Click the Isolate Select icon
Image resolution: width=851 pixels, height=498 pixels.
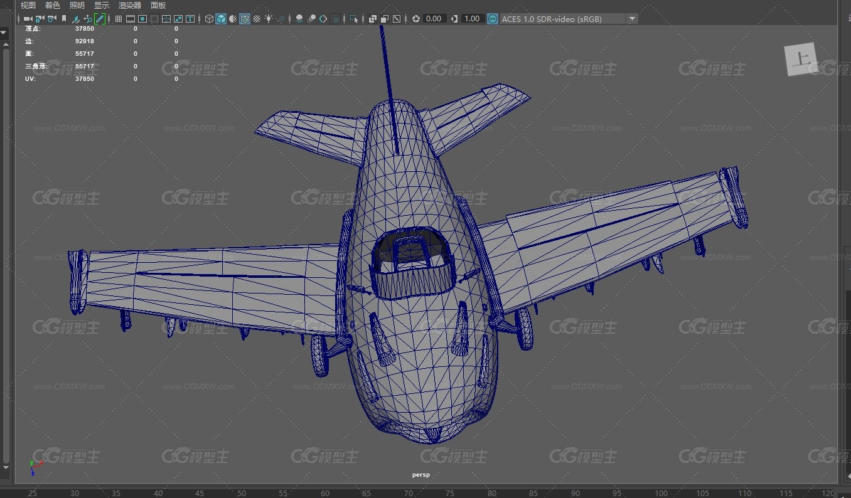pyautogui.click(x=353, y=19)
